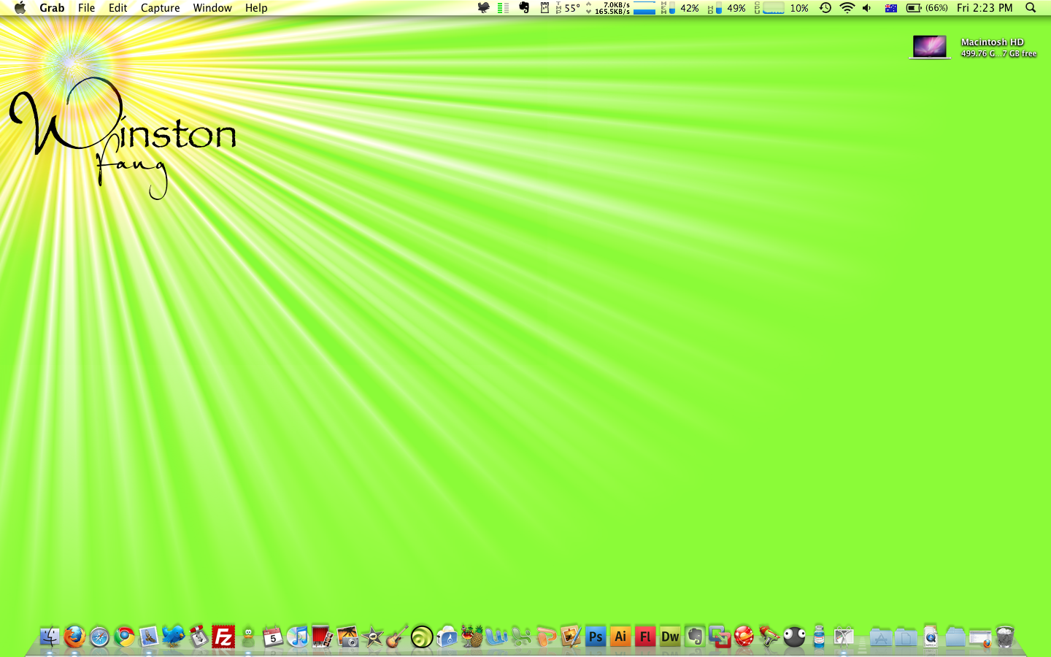Open the Edit menu
The width and height of the screenshot is (1051, 657).
pos(118,8)
